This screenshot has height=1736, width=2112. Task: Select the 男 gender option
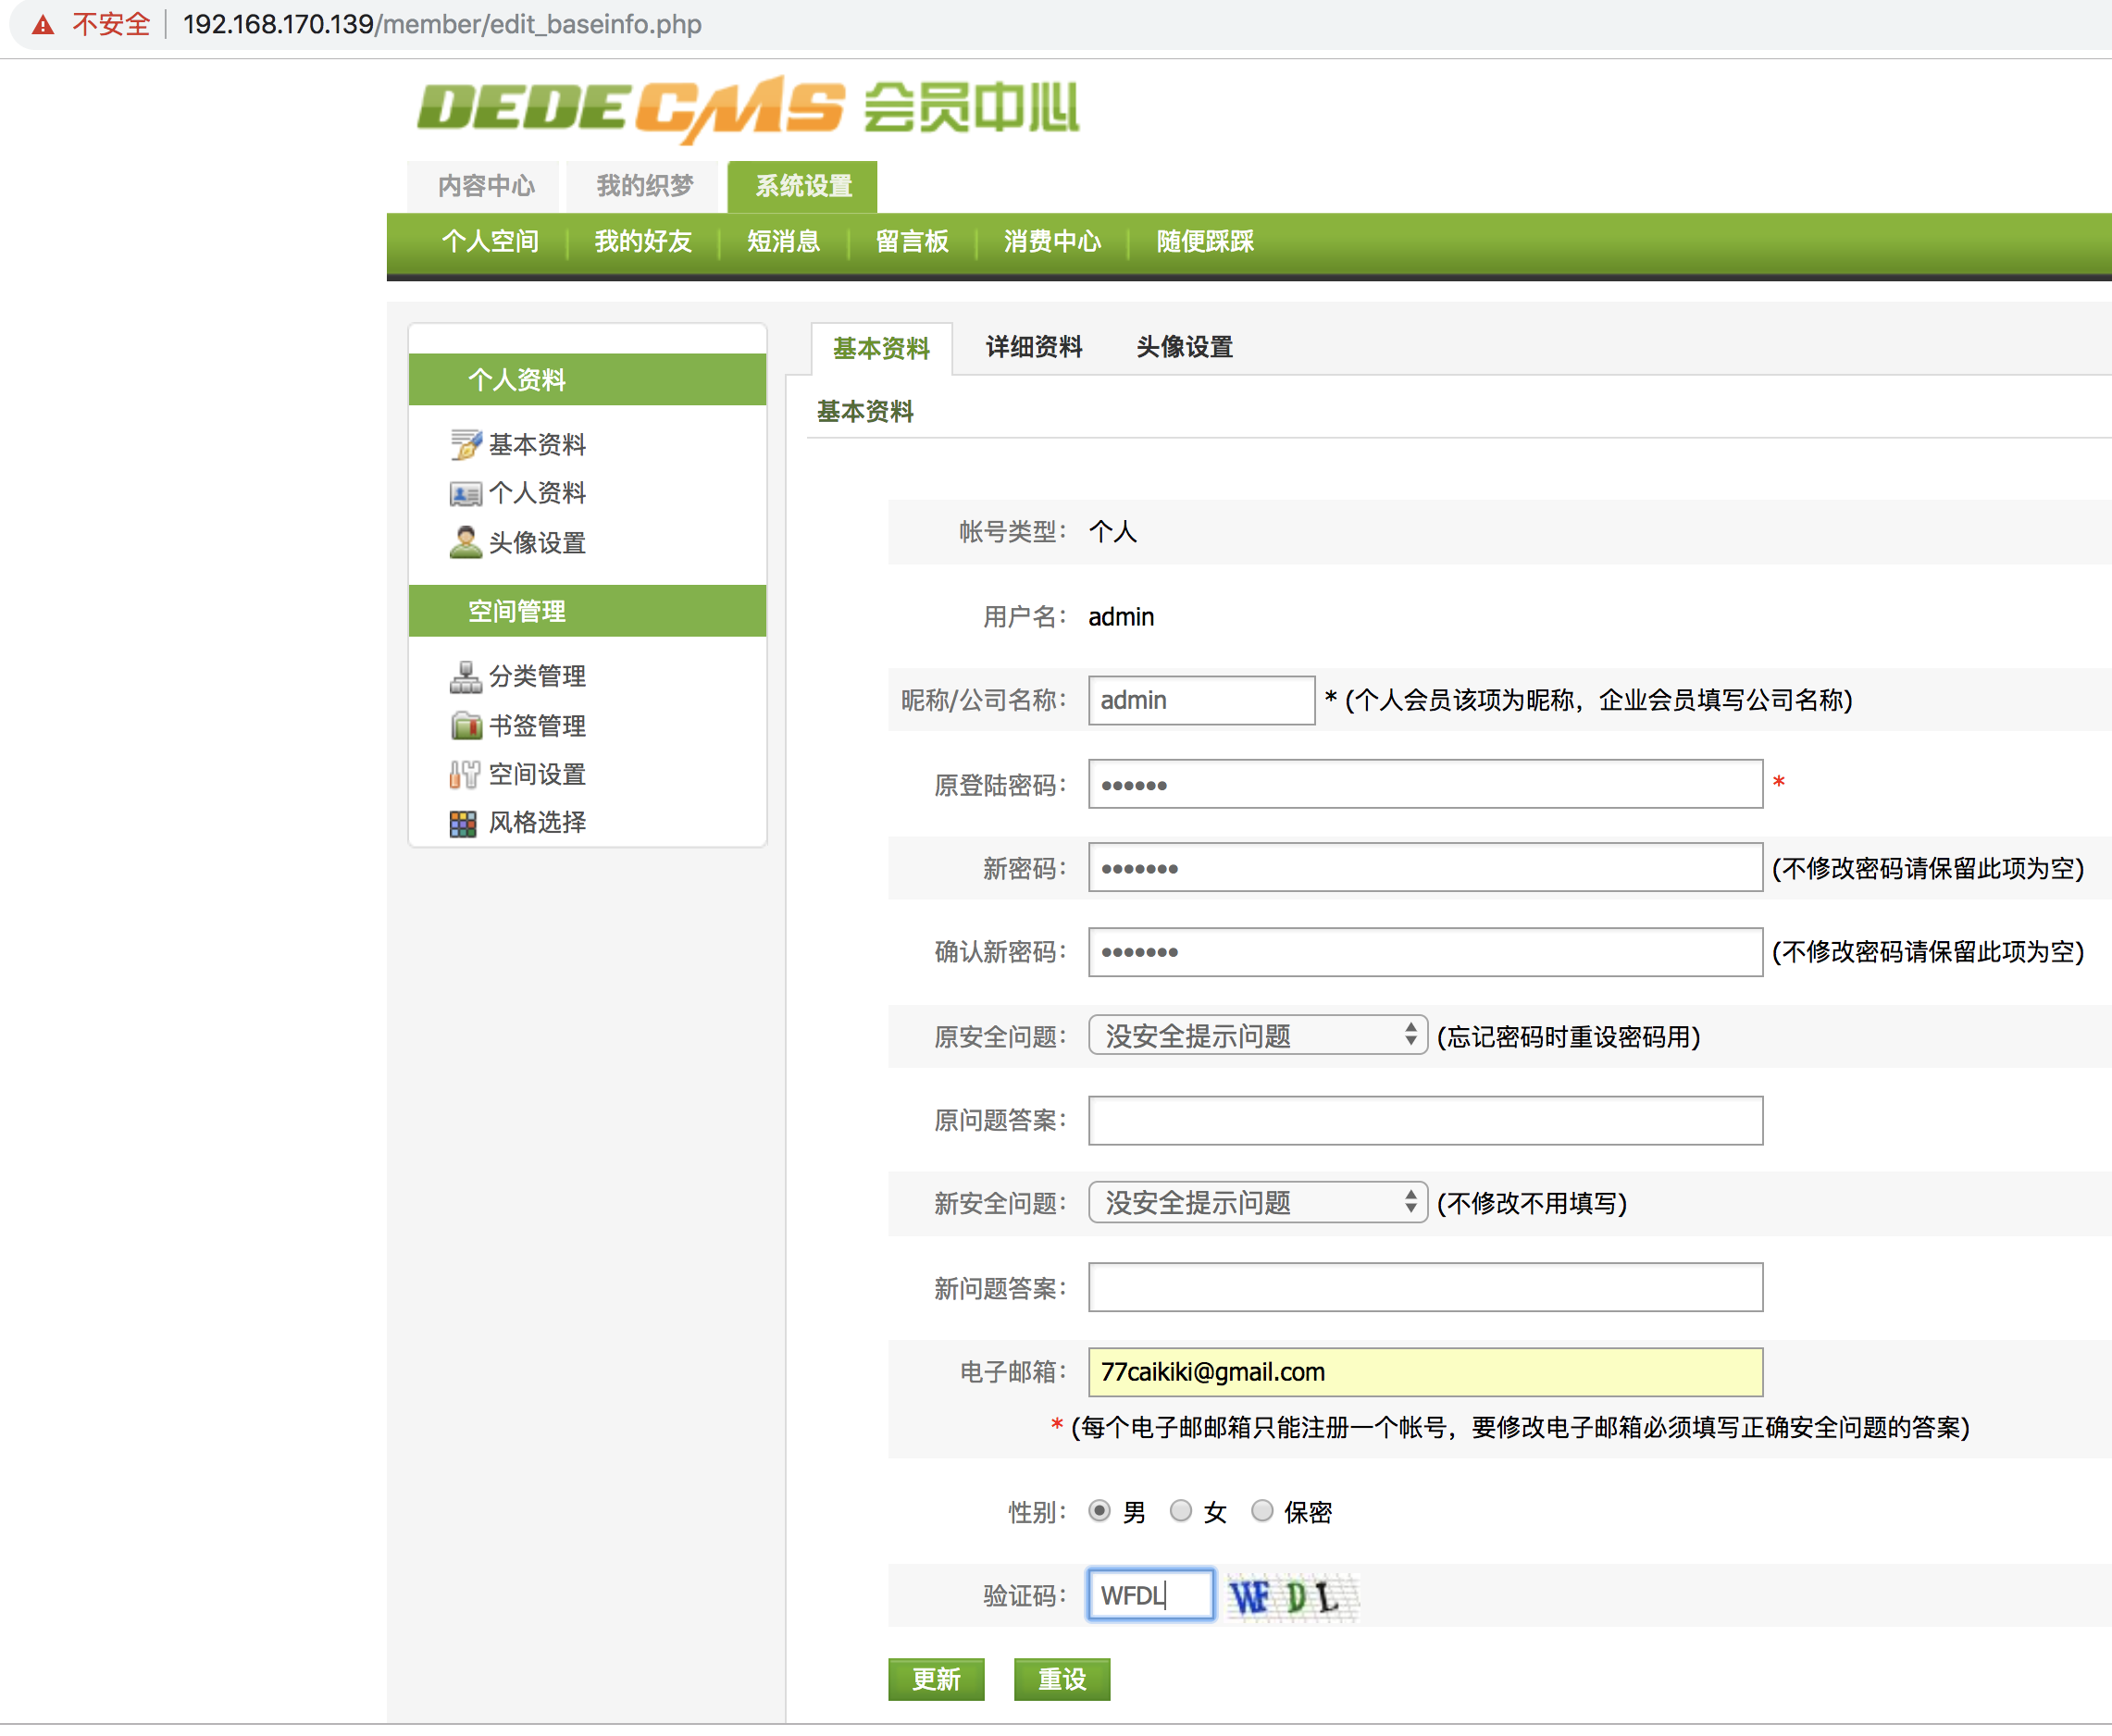[1100, 1511]
